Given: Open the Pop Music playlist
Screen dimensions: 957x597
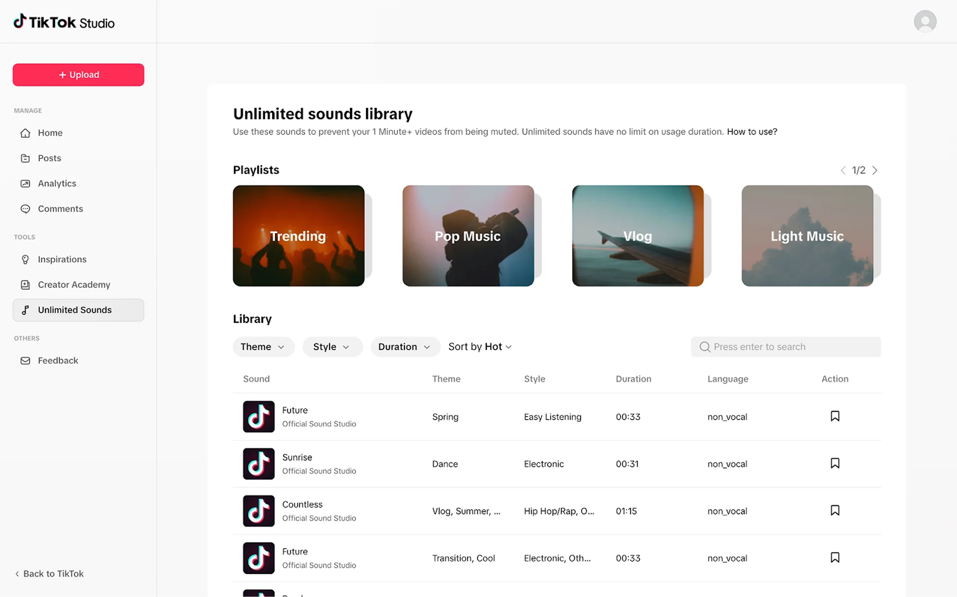Looking at the screenshot, I should click(468, 236).
